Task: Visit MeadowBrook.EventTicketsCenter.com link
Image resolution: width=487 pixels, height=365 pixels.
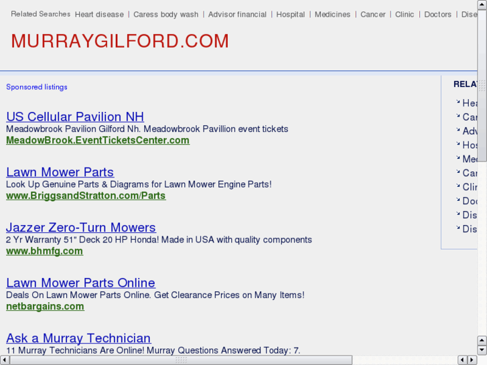Action: (x=98, y=141)
